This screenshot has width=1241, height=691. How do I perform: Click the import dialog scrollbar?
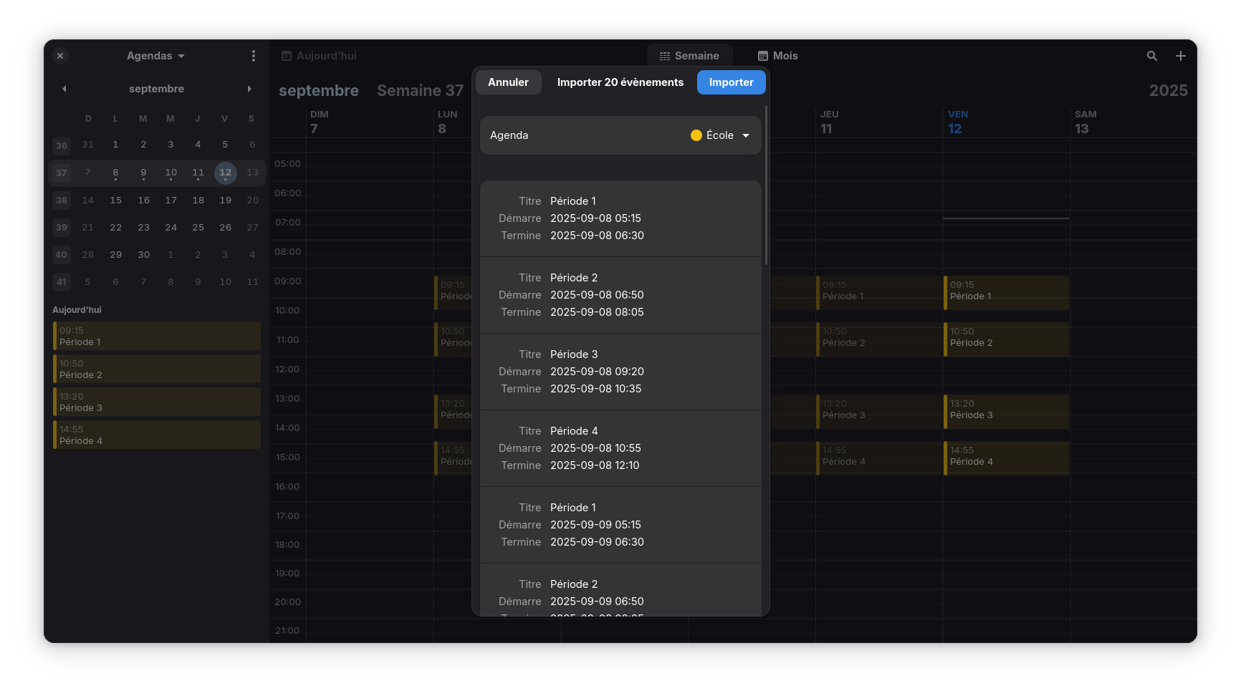pyautogui.click(x=766, y=186)
